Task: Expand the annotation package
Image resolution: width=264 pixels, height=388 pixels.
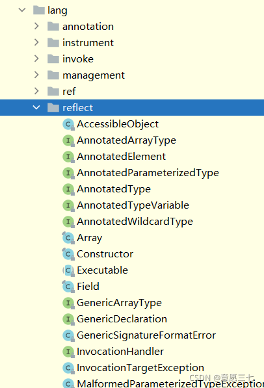Action: click(x=36, y=26)
